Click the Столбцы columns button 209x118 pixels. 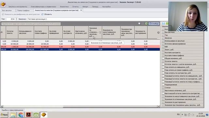[154, 24]
